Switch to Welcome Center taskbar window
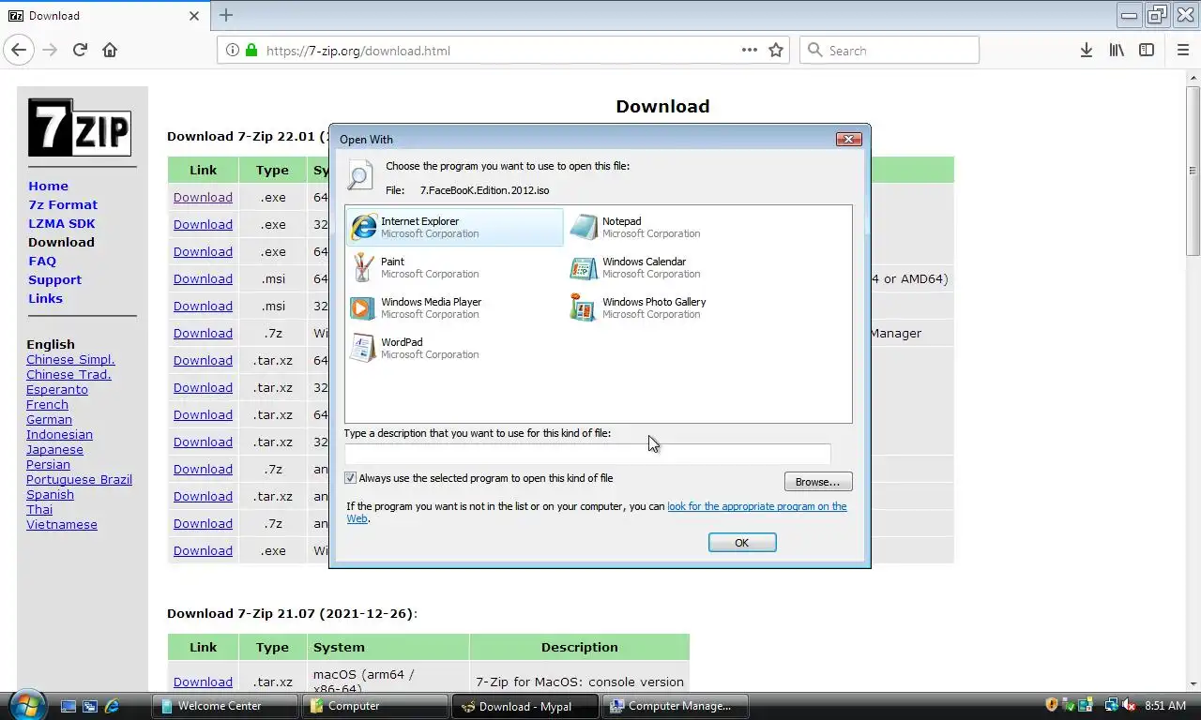The image size is (1201, 720). pos(225,706)
